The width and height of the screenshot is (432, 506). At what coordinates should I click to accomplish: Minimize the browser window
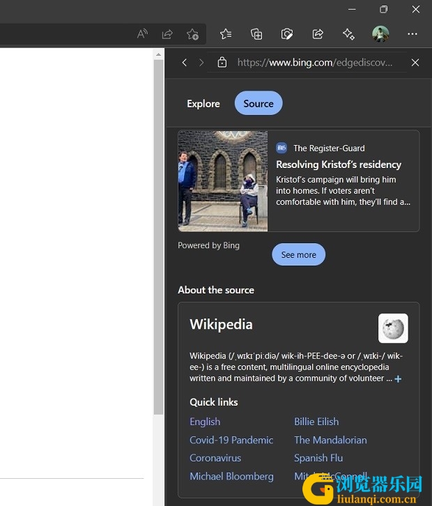[352, 9]
